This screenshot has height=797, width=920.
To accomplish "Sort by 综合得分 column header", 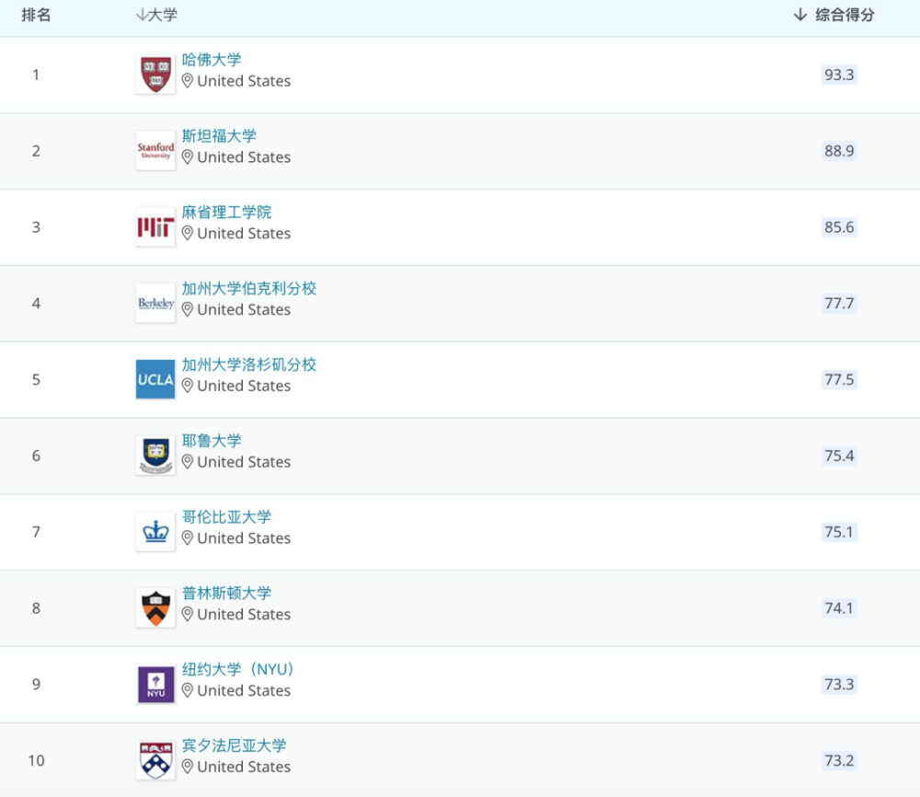I will [x=834, y=15].
